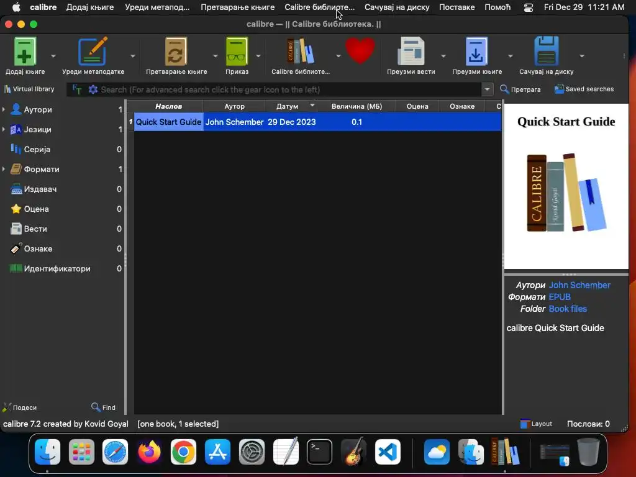Image resolution: width=636 pixels, height=477 pixels.
Task: Click the Додај књиге add books icon
Action: pyautogui.click(x=25, y=52)
